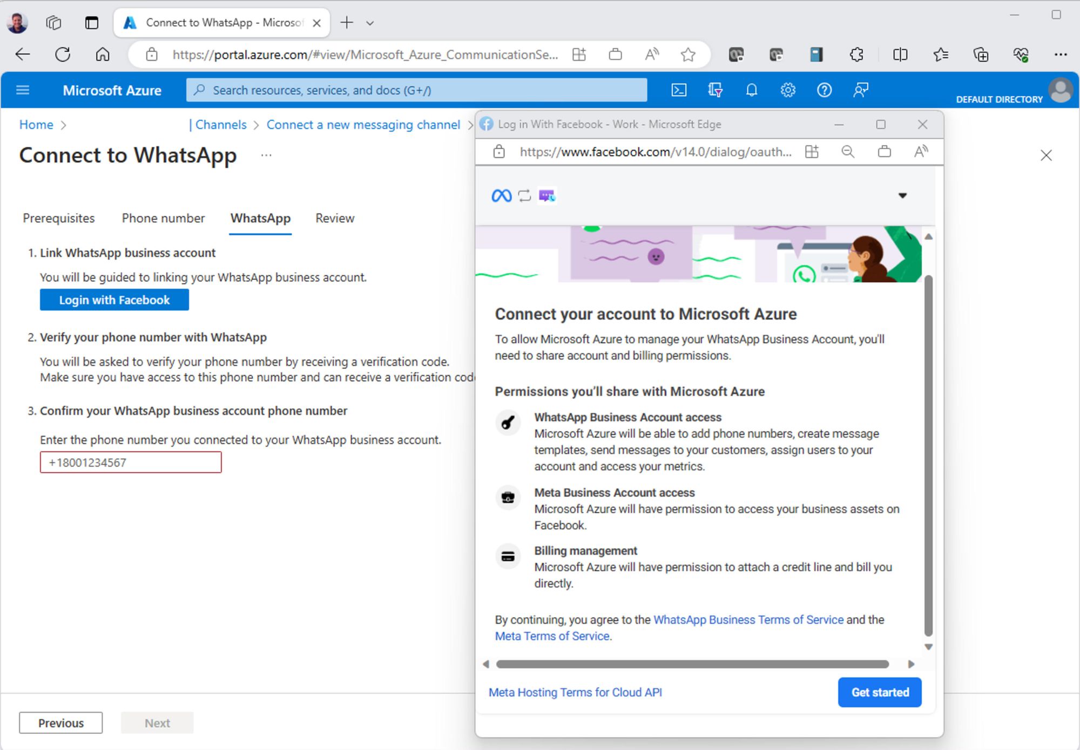Click the horizontal scrollbar in Facebook popup

692,664
